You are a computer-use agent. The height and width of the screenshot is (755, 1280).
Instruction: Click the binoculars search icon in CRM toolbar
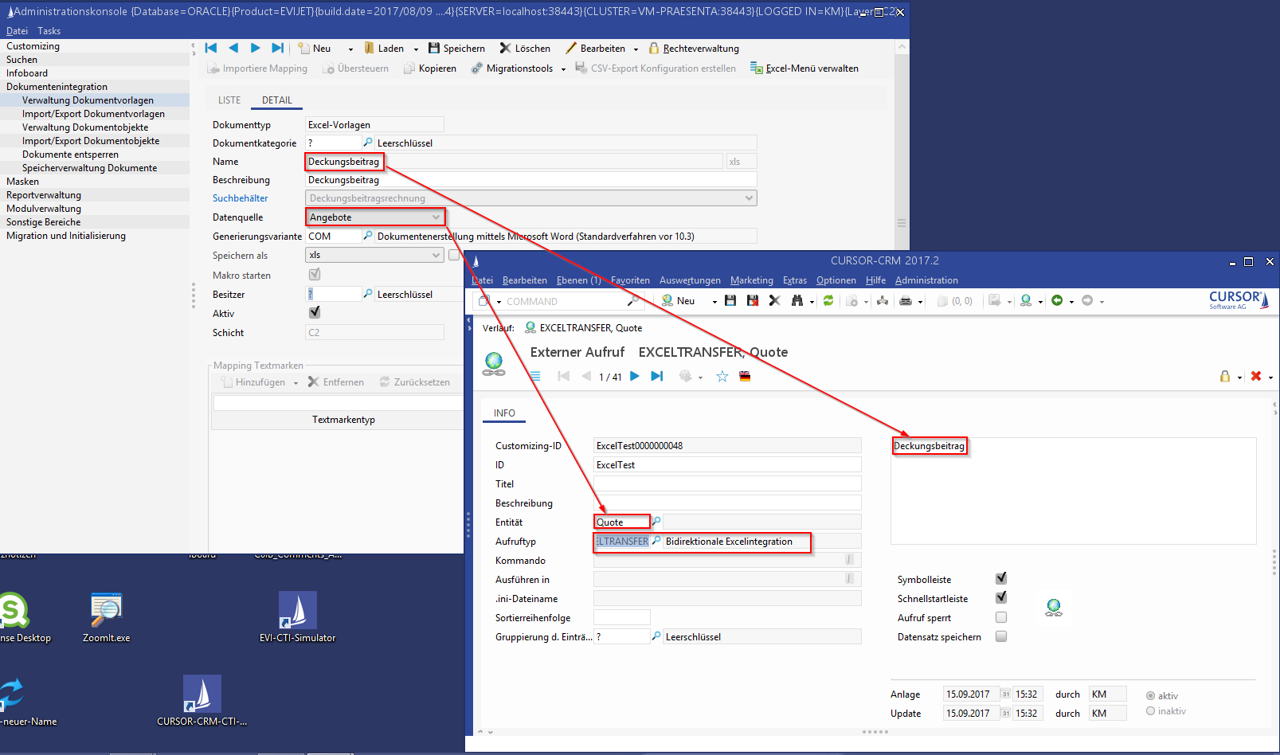click(797, 301)
